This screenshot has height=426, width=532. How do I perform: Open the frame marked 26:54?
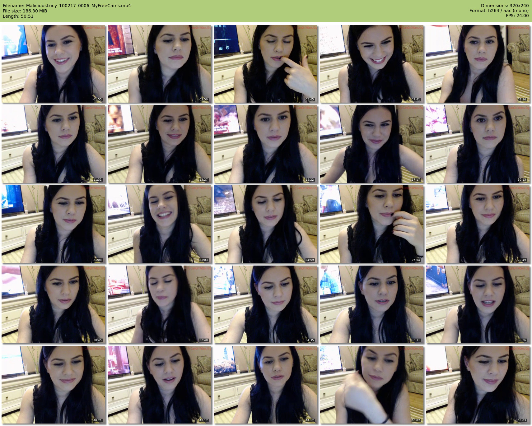click(x=372, y=224)
